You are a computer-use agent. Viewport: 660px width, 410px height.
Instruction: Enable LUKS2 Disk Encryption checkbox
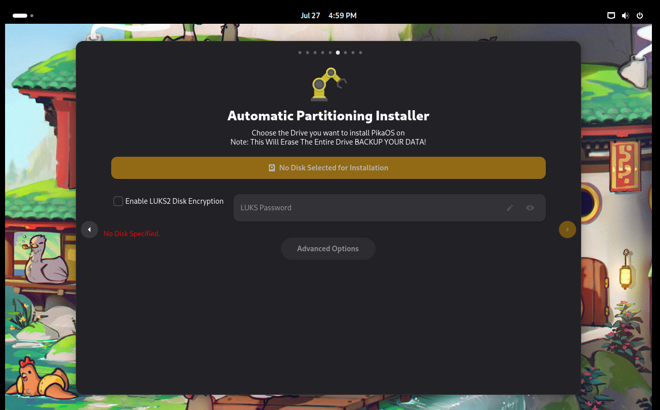pyautogui.click(x=118, y=201)
